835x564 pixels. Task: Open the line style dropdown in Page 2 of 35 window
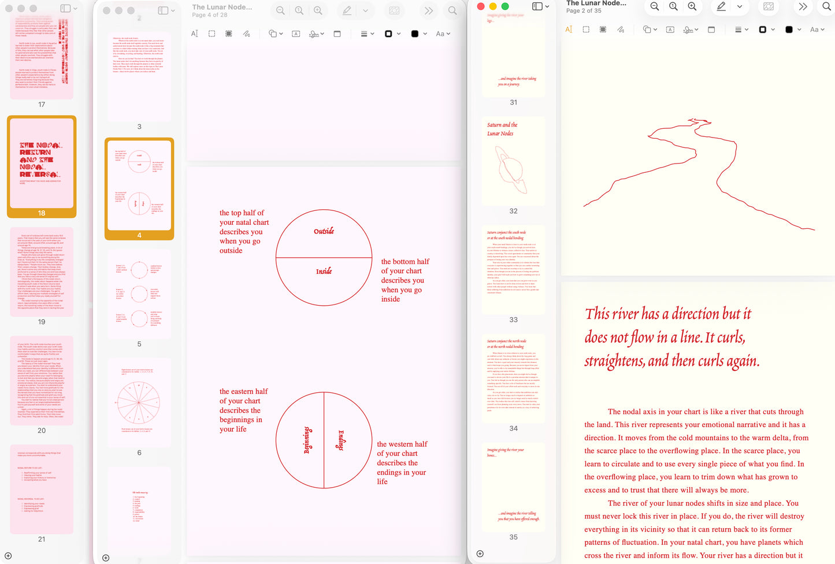pyautogui.click(x=741, y=29)
